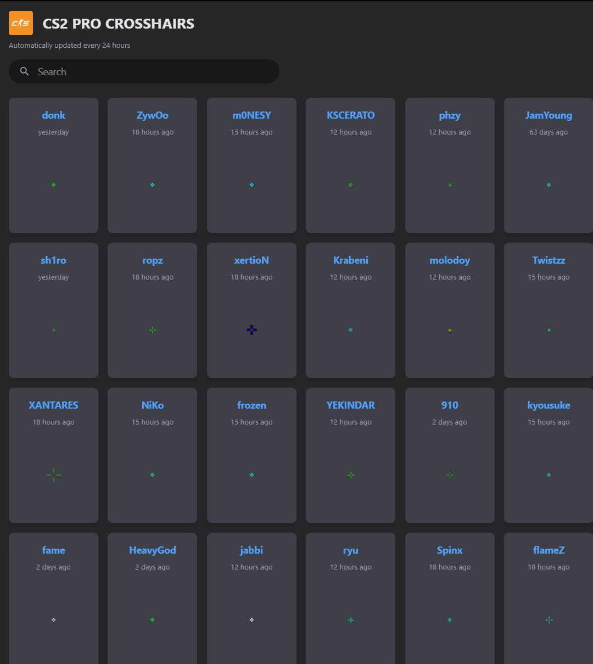Click "2 days ago" under HeavyGod
593x664 pixels.
point(153,567)
